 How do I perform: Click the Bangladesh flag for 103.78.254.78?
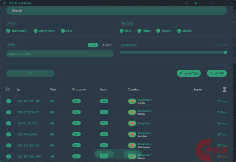132,134
